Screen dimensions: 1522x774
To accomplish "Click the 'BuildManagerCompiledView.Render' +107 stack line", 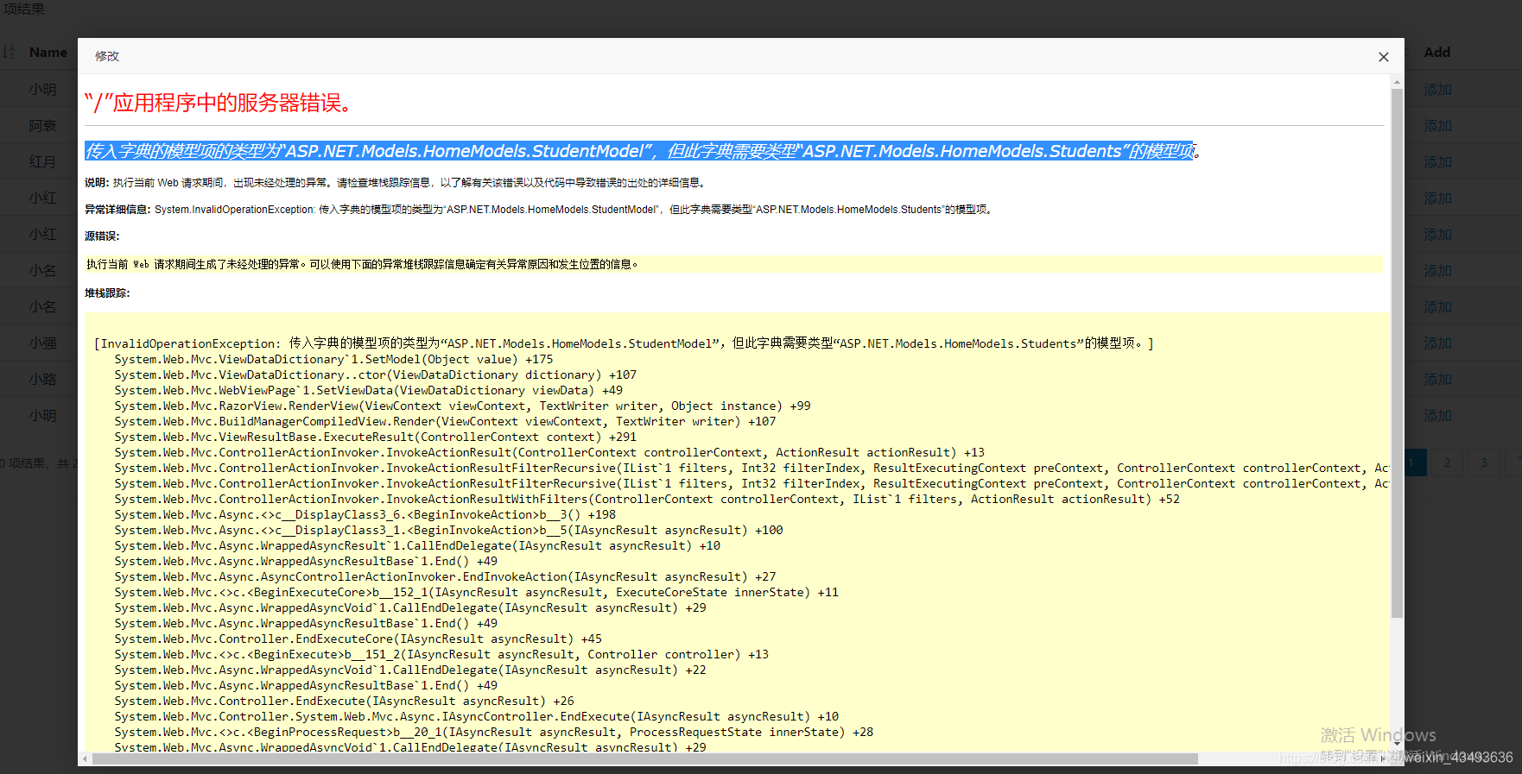I will (x=445, y=422).
